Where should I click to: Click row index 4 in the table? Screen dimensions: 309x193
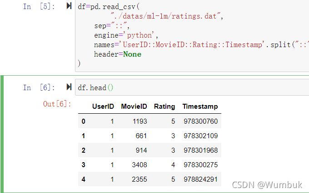(83, 179)
